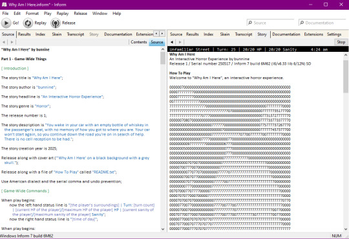Select left panel Source tab
The image size is (349, 239).
pos(8,34)
